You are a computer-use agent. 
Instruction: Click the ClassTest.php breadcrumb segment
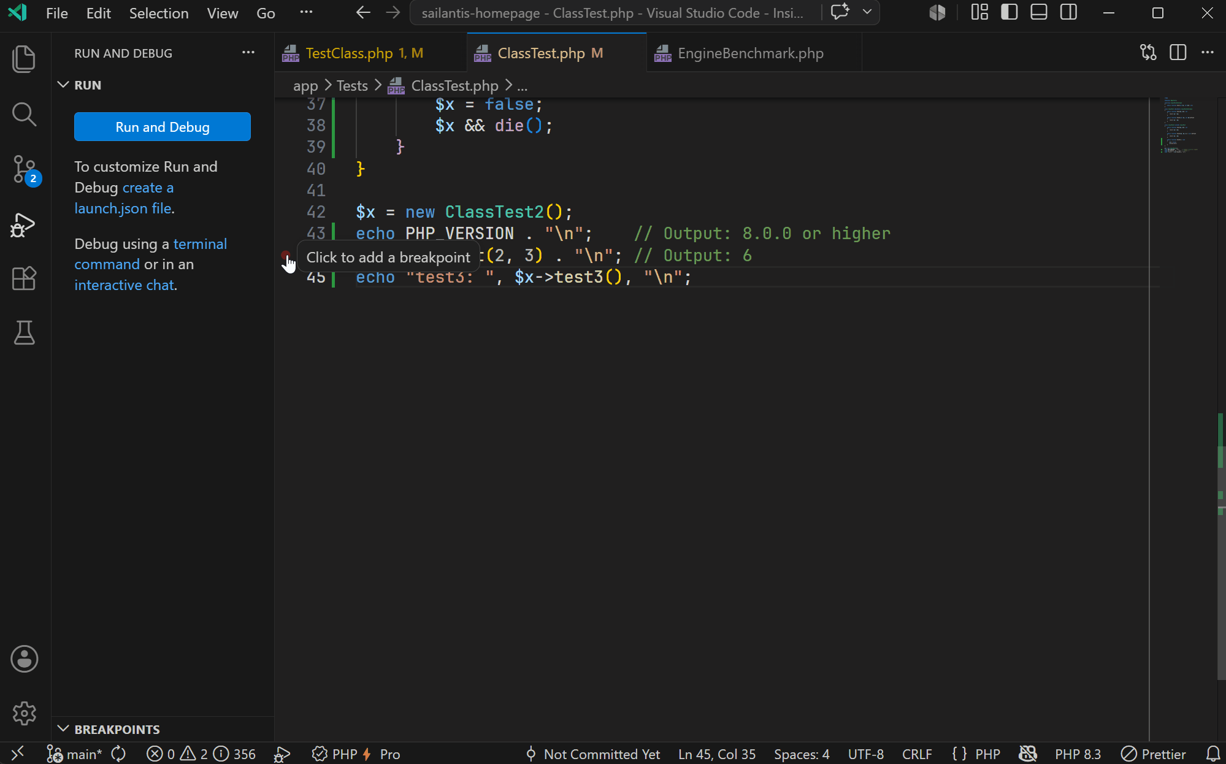pos(454,86)
